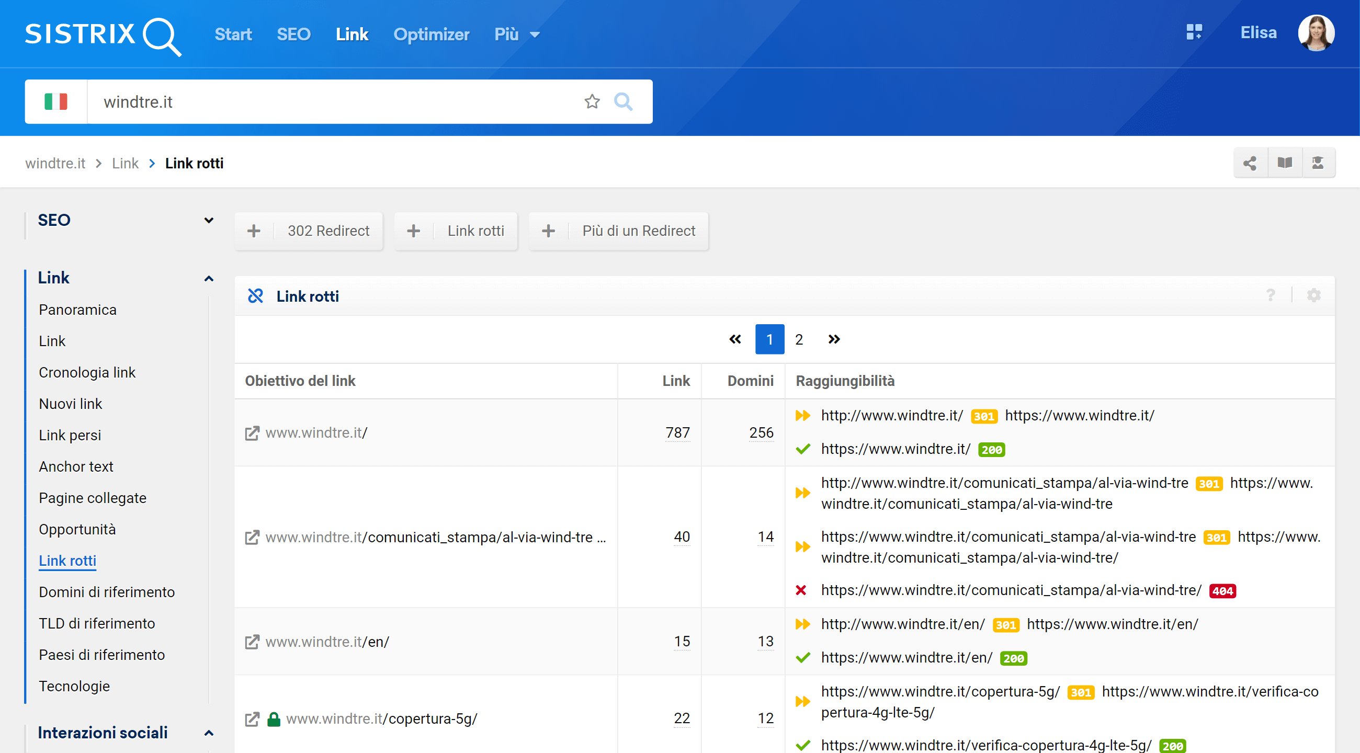Open the dashboard grid icon in header
Viewport: 1360px width, 753px height.
point(1194,33)
